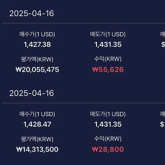The width and height of the screenshot is (165, 165).
Task: Select the red profit figure ₩55,626
Action: [108, 70]
